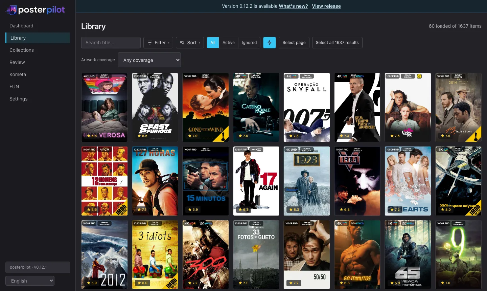The width and height of the screenshot is (487, 291).
Task: Select the 15 Minutos poster
Action: [206, 181]
